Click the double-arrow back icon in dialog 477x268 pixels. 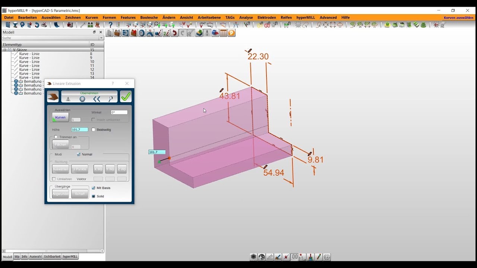click(97, 99)
